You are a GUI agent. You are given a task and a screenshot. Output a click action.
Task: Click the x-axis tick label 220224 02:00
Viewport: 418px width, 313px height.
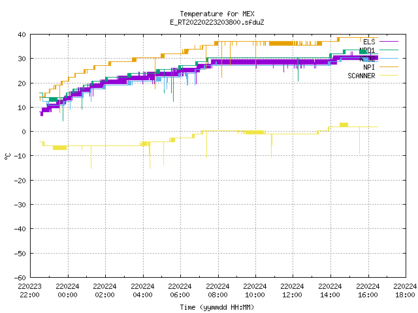(x=104, y=291)
